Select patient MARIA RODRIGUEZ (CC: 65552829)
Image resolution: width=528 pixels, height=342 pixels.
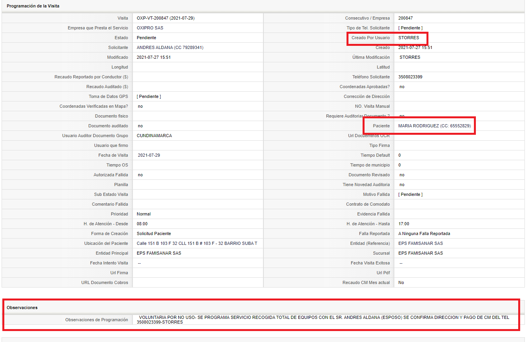[x=435, y=126]
